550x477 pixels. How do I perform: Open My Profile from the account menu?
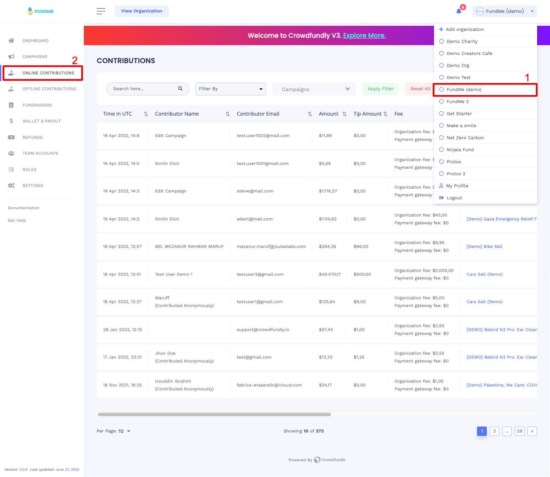click(486, 186)
